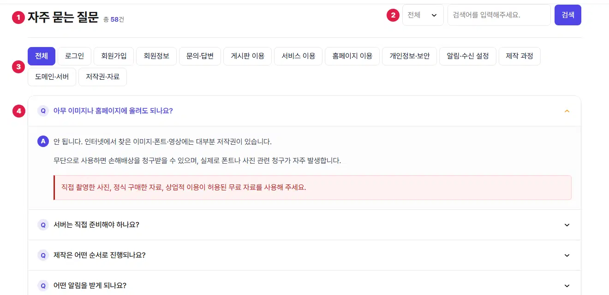Click Q icon beside 서버는 직접 준비해야 question
The width and height of the screenshot is (609, 295).
click(x=43, y=225)
